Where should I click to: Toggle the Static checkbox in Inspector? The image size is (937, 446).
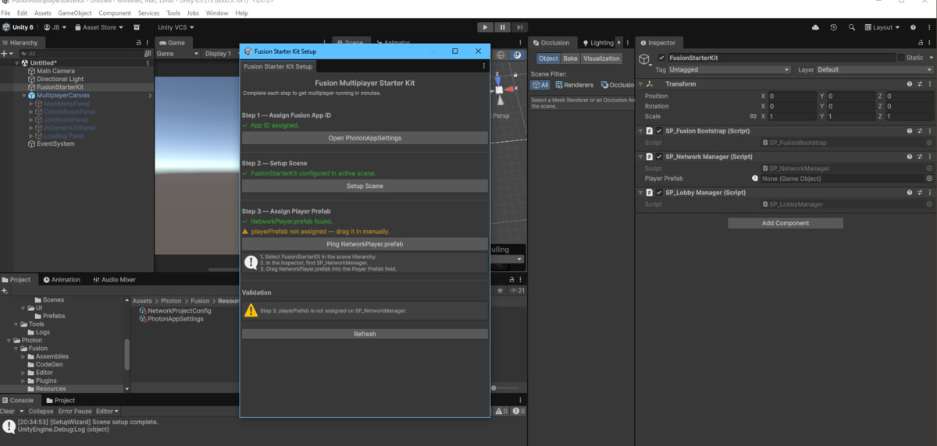[x=900, y=58]
